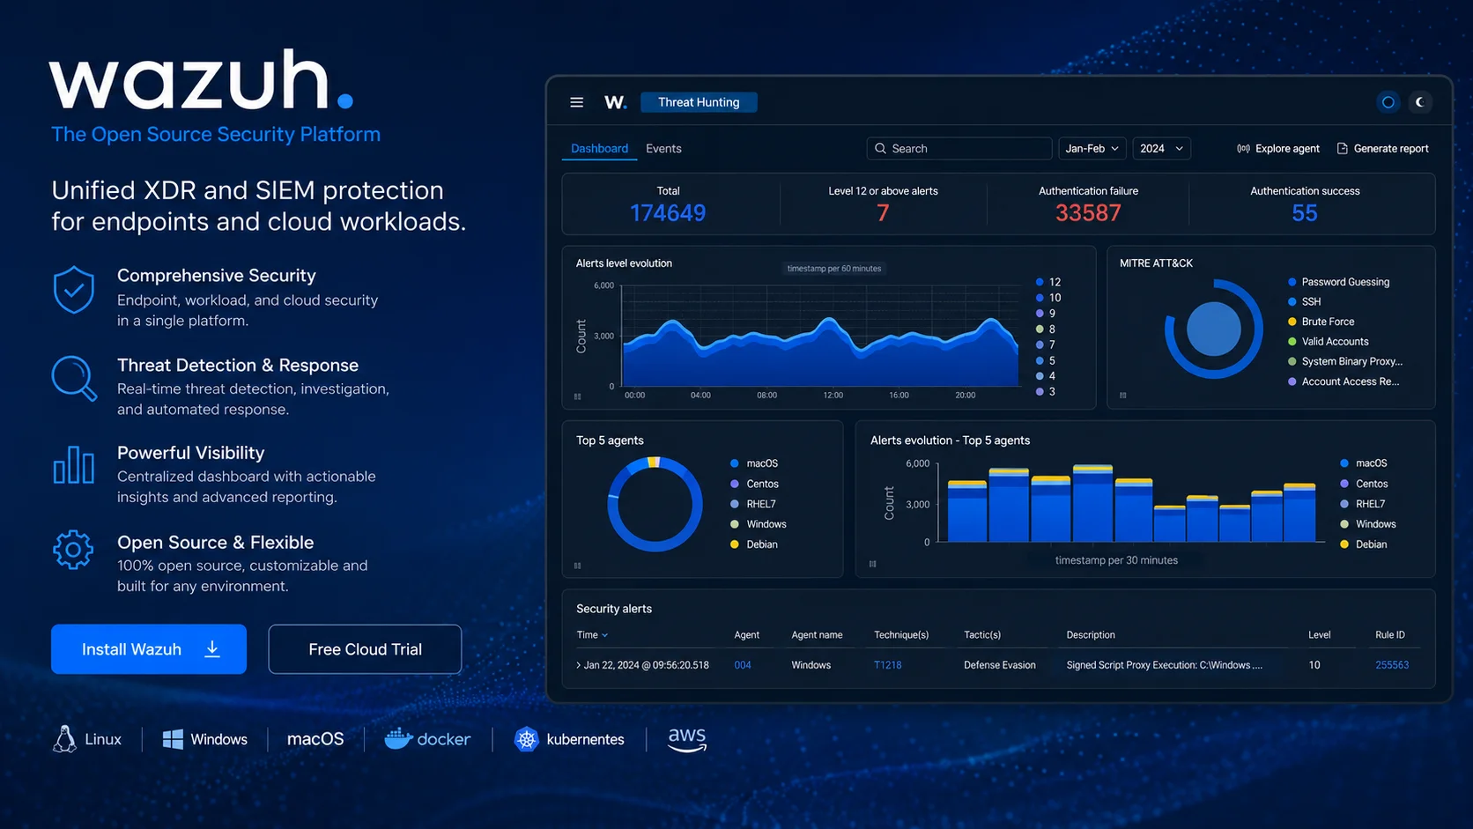Viewport: 1473px width, 829px height.
Task: Open rule ID 255563 link
Action: (x=1392, y=665)
